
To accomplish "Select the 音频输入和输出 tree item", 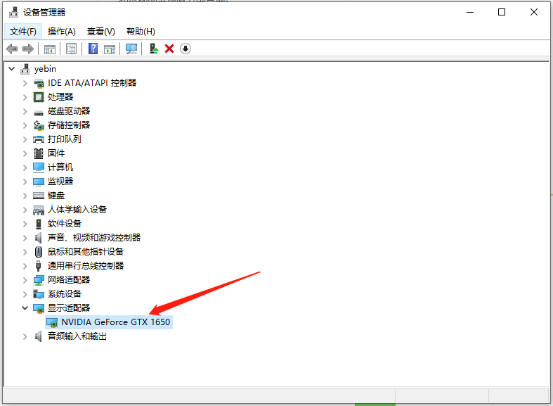I will pyautogui.click(x=77, y=336).
